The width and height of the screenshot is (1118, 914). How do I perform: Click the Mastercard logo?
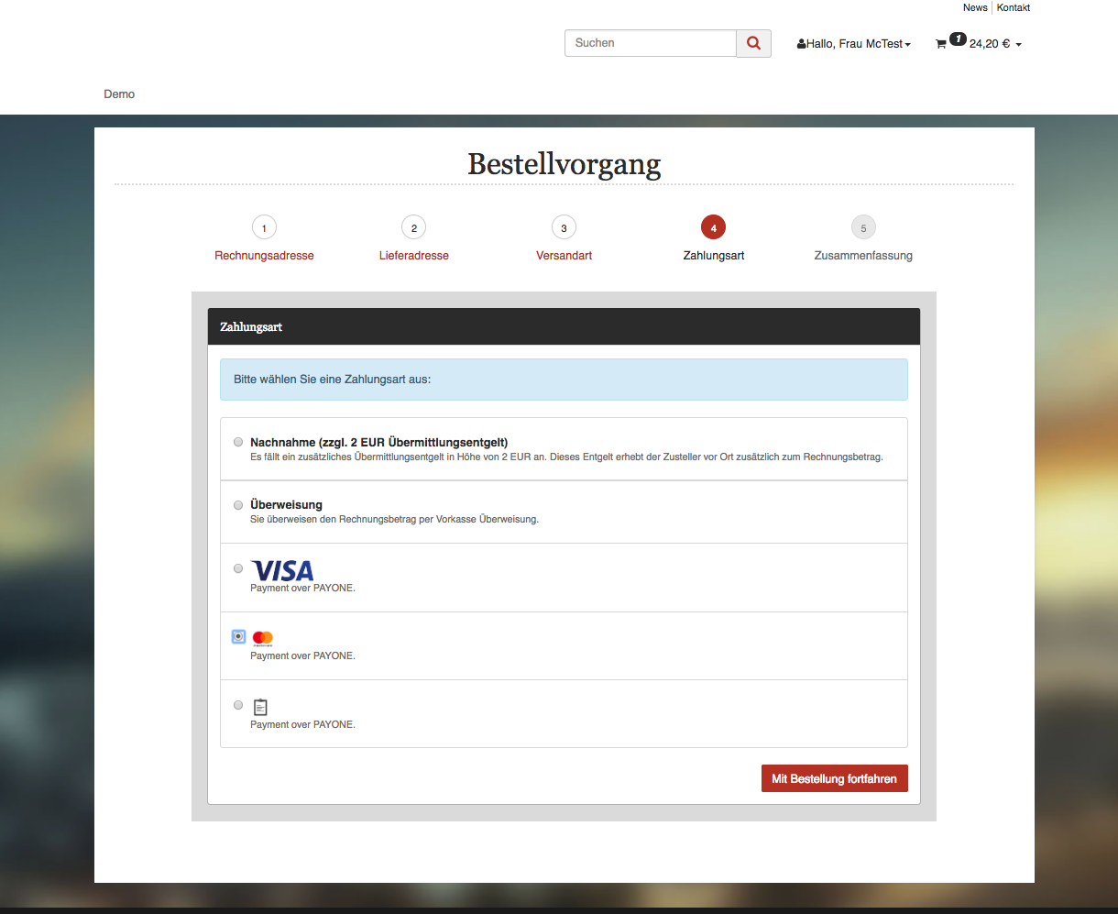point(263,638)
